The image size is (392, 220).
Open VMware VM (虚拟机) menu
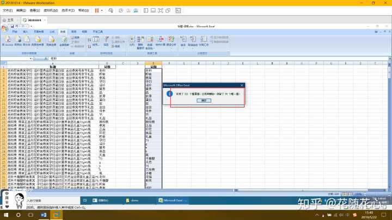[x=51, y=10]
